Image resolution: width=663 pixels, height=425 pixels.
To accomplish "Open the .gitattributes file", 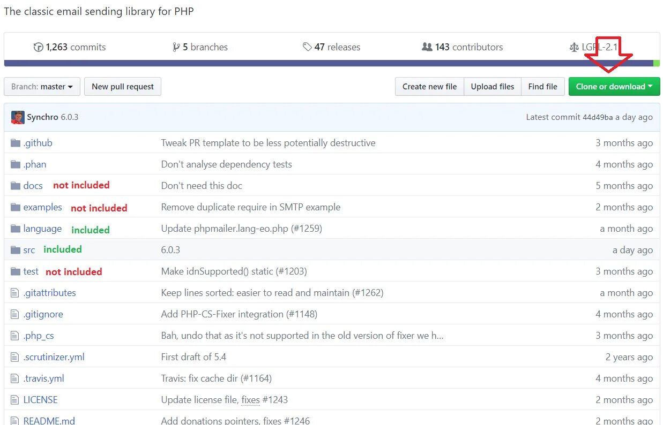I will [49, 293].
